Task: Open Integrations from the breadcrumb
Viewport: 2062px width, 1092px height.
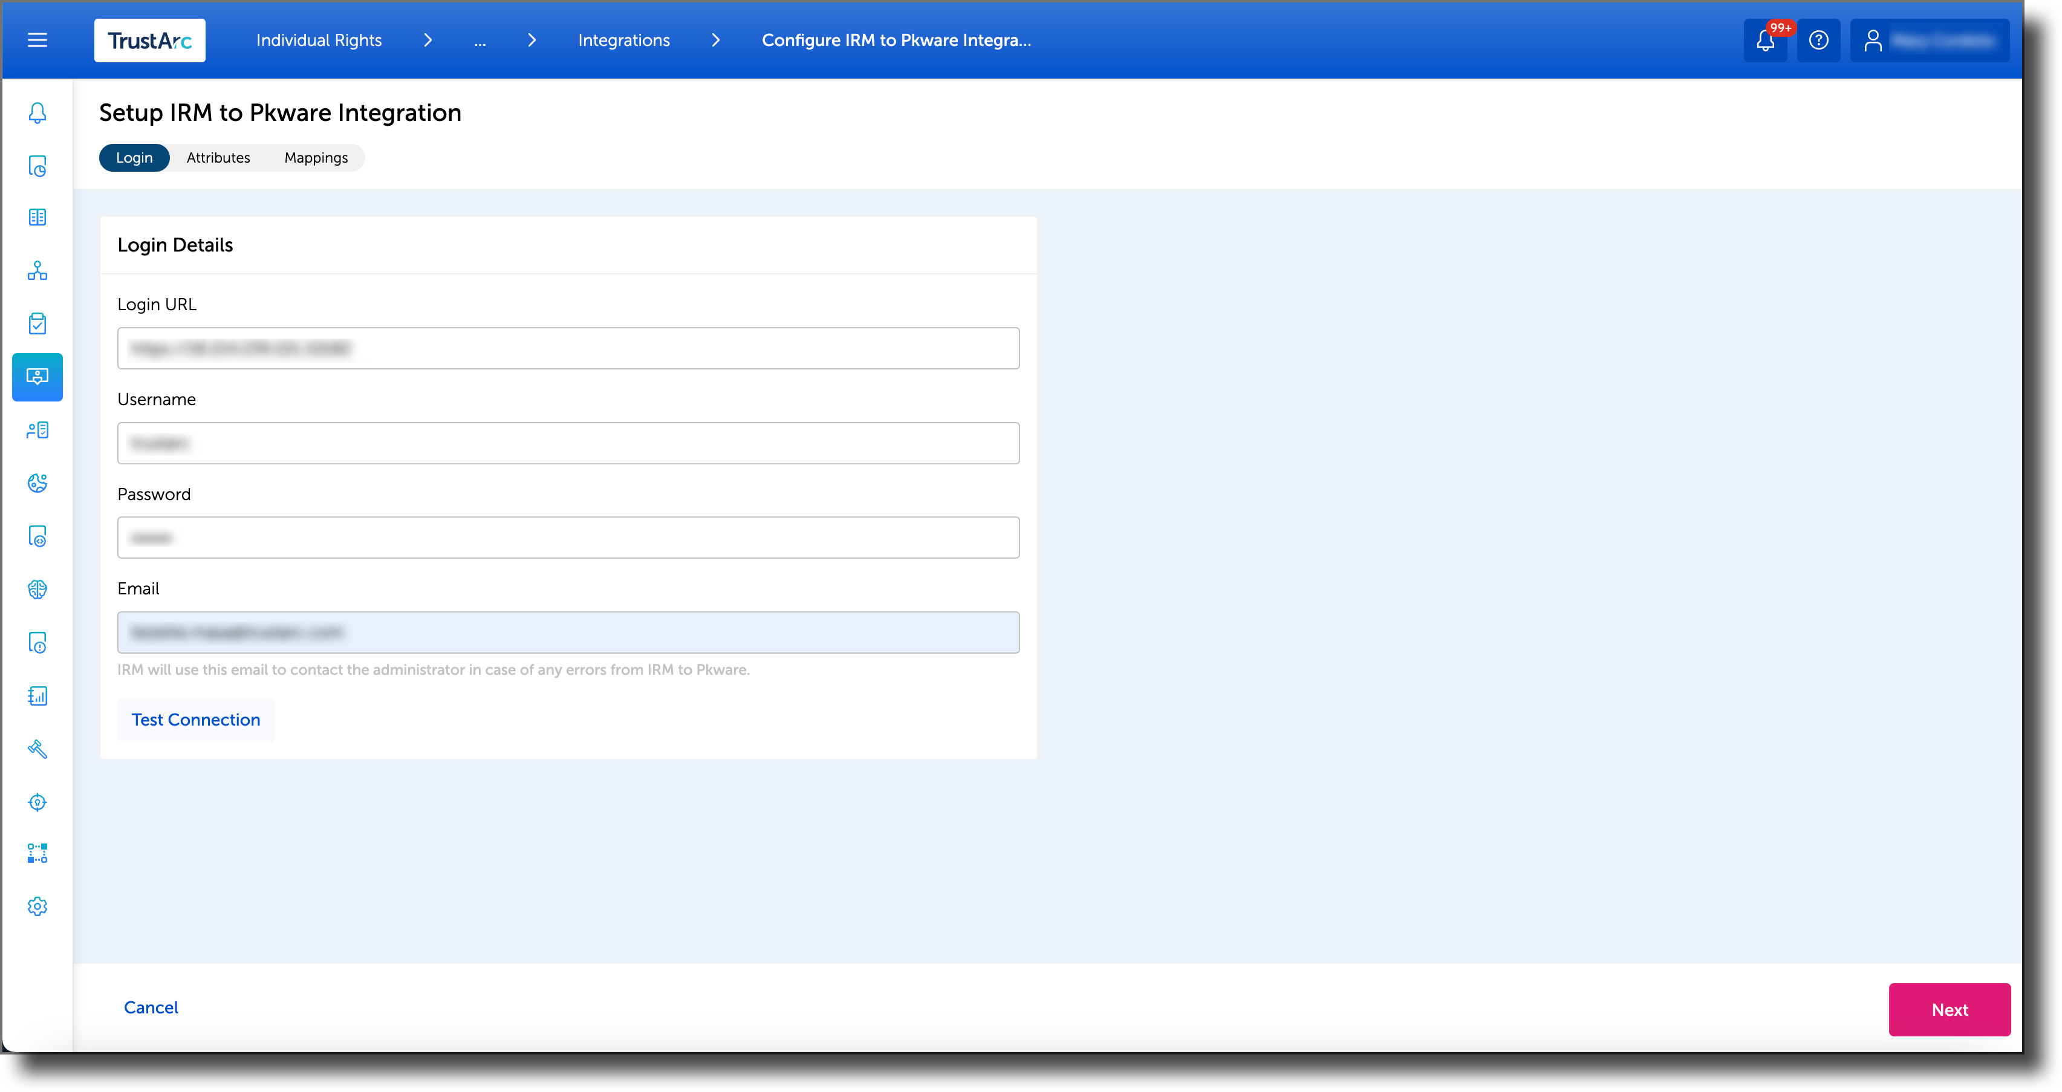Action: [x=623, y=40]
